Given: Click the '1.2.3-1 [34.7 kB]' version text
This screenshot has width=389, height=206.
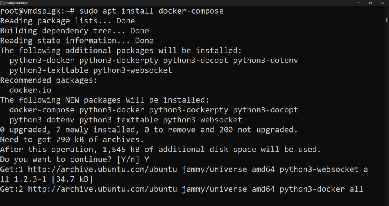Looking at the screenshot, I should point(53,179).
